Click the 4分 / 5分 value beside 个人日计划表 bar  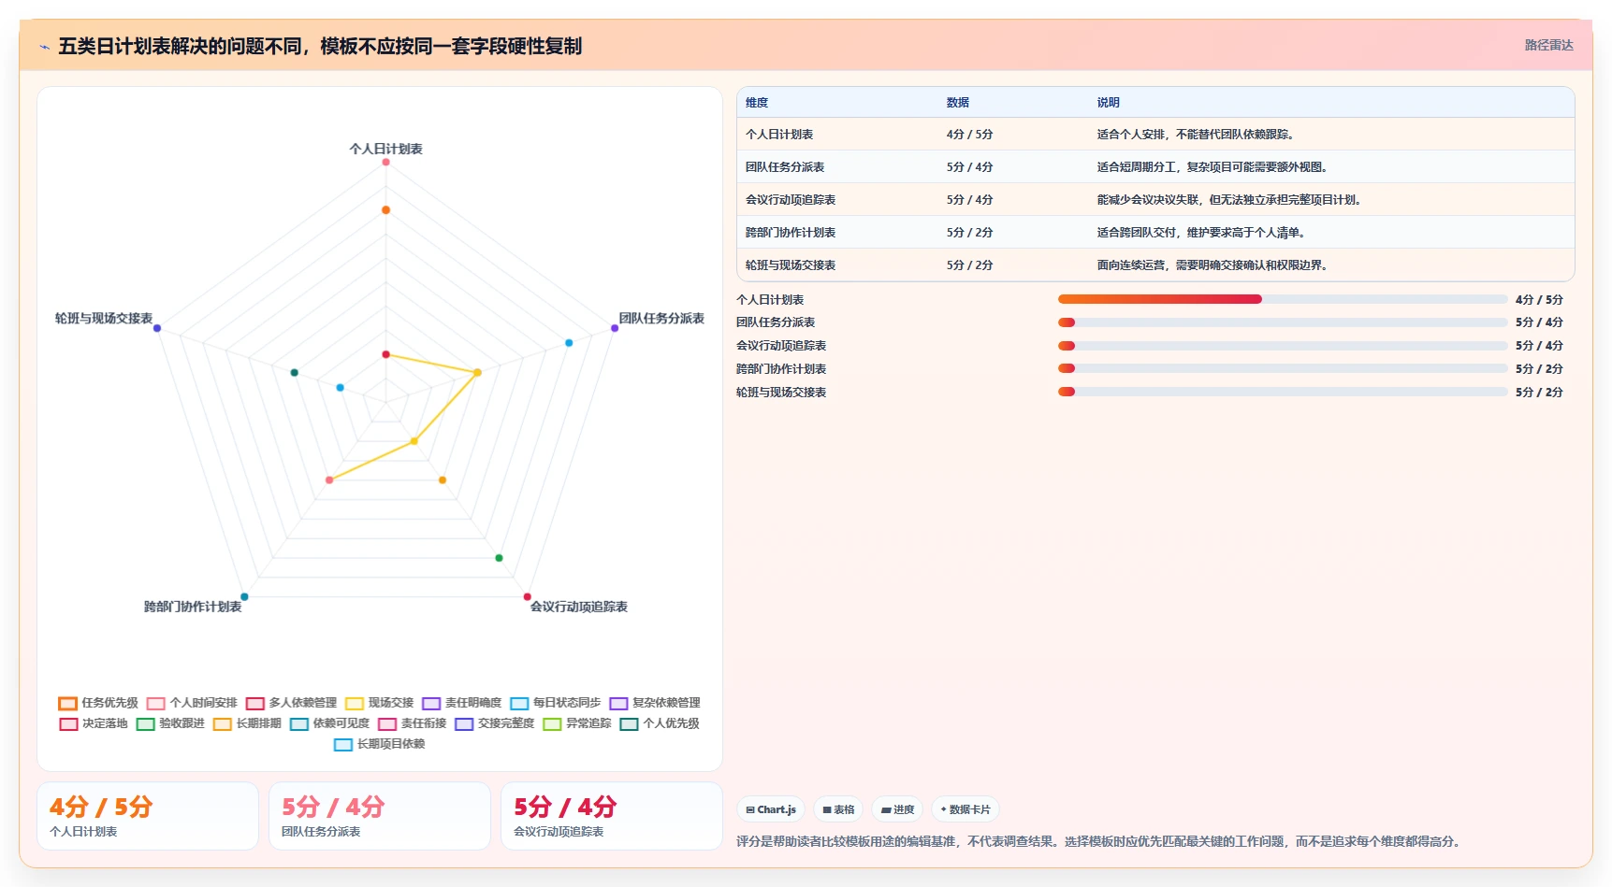(1539, 300)
